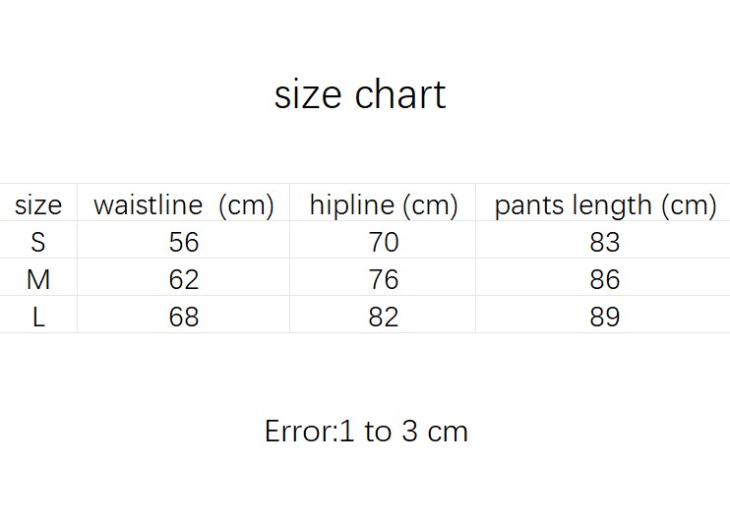Screen dimensions: 730x522
Task: Select the hipline value 70 cell
Action: pyautogui.click(x=383, y=240)
